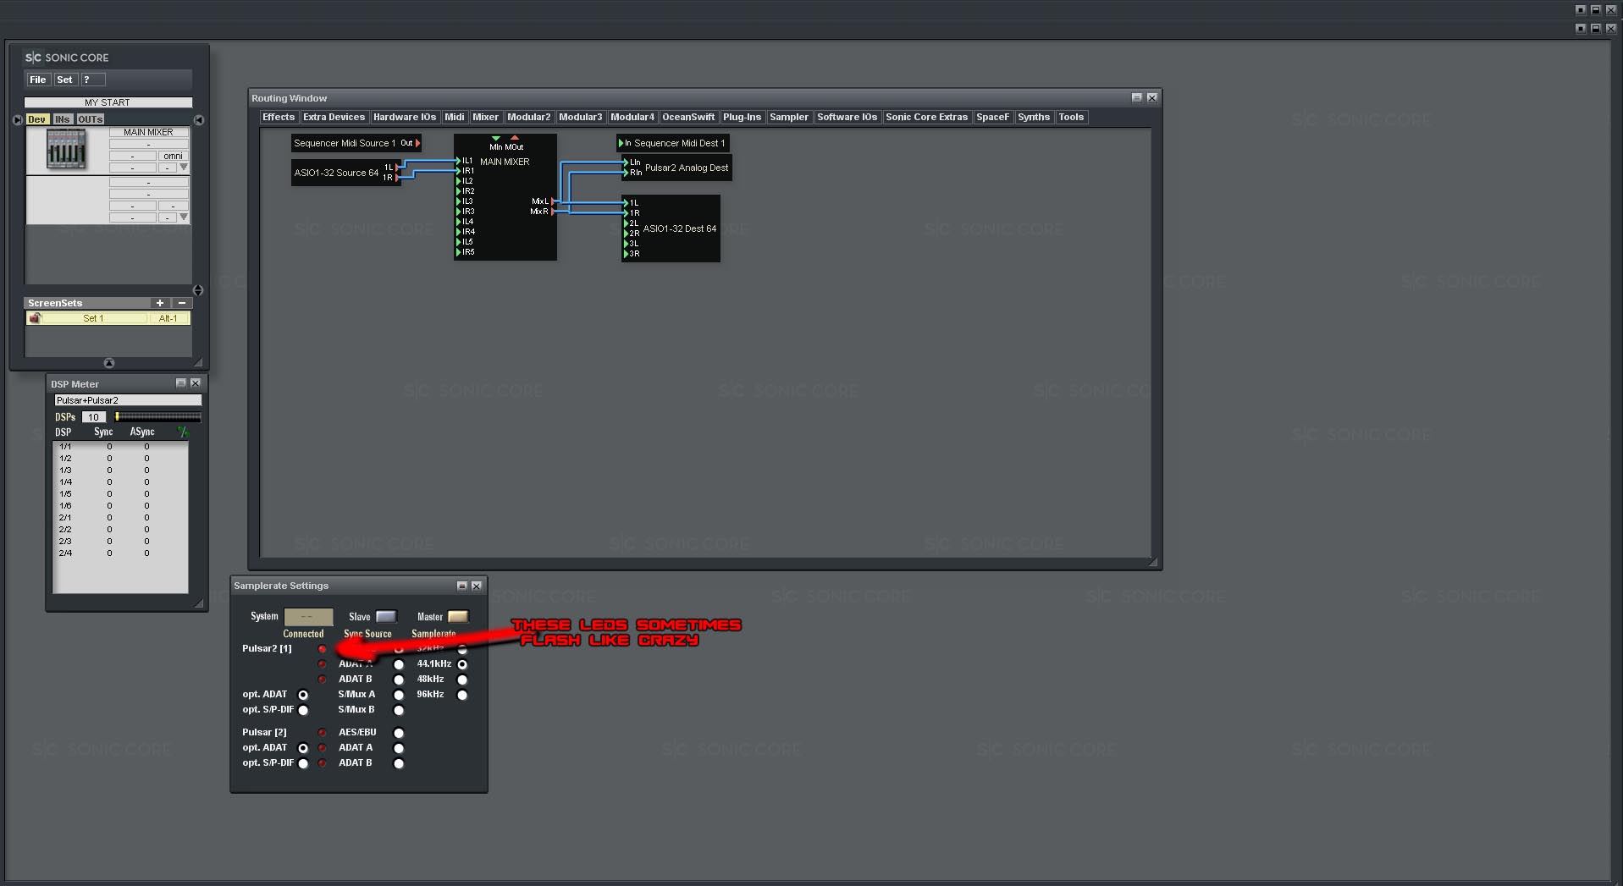Click the 3R port on ASIO1-32 Dest 64

(627, 254)
